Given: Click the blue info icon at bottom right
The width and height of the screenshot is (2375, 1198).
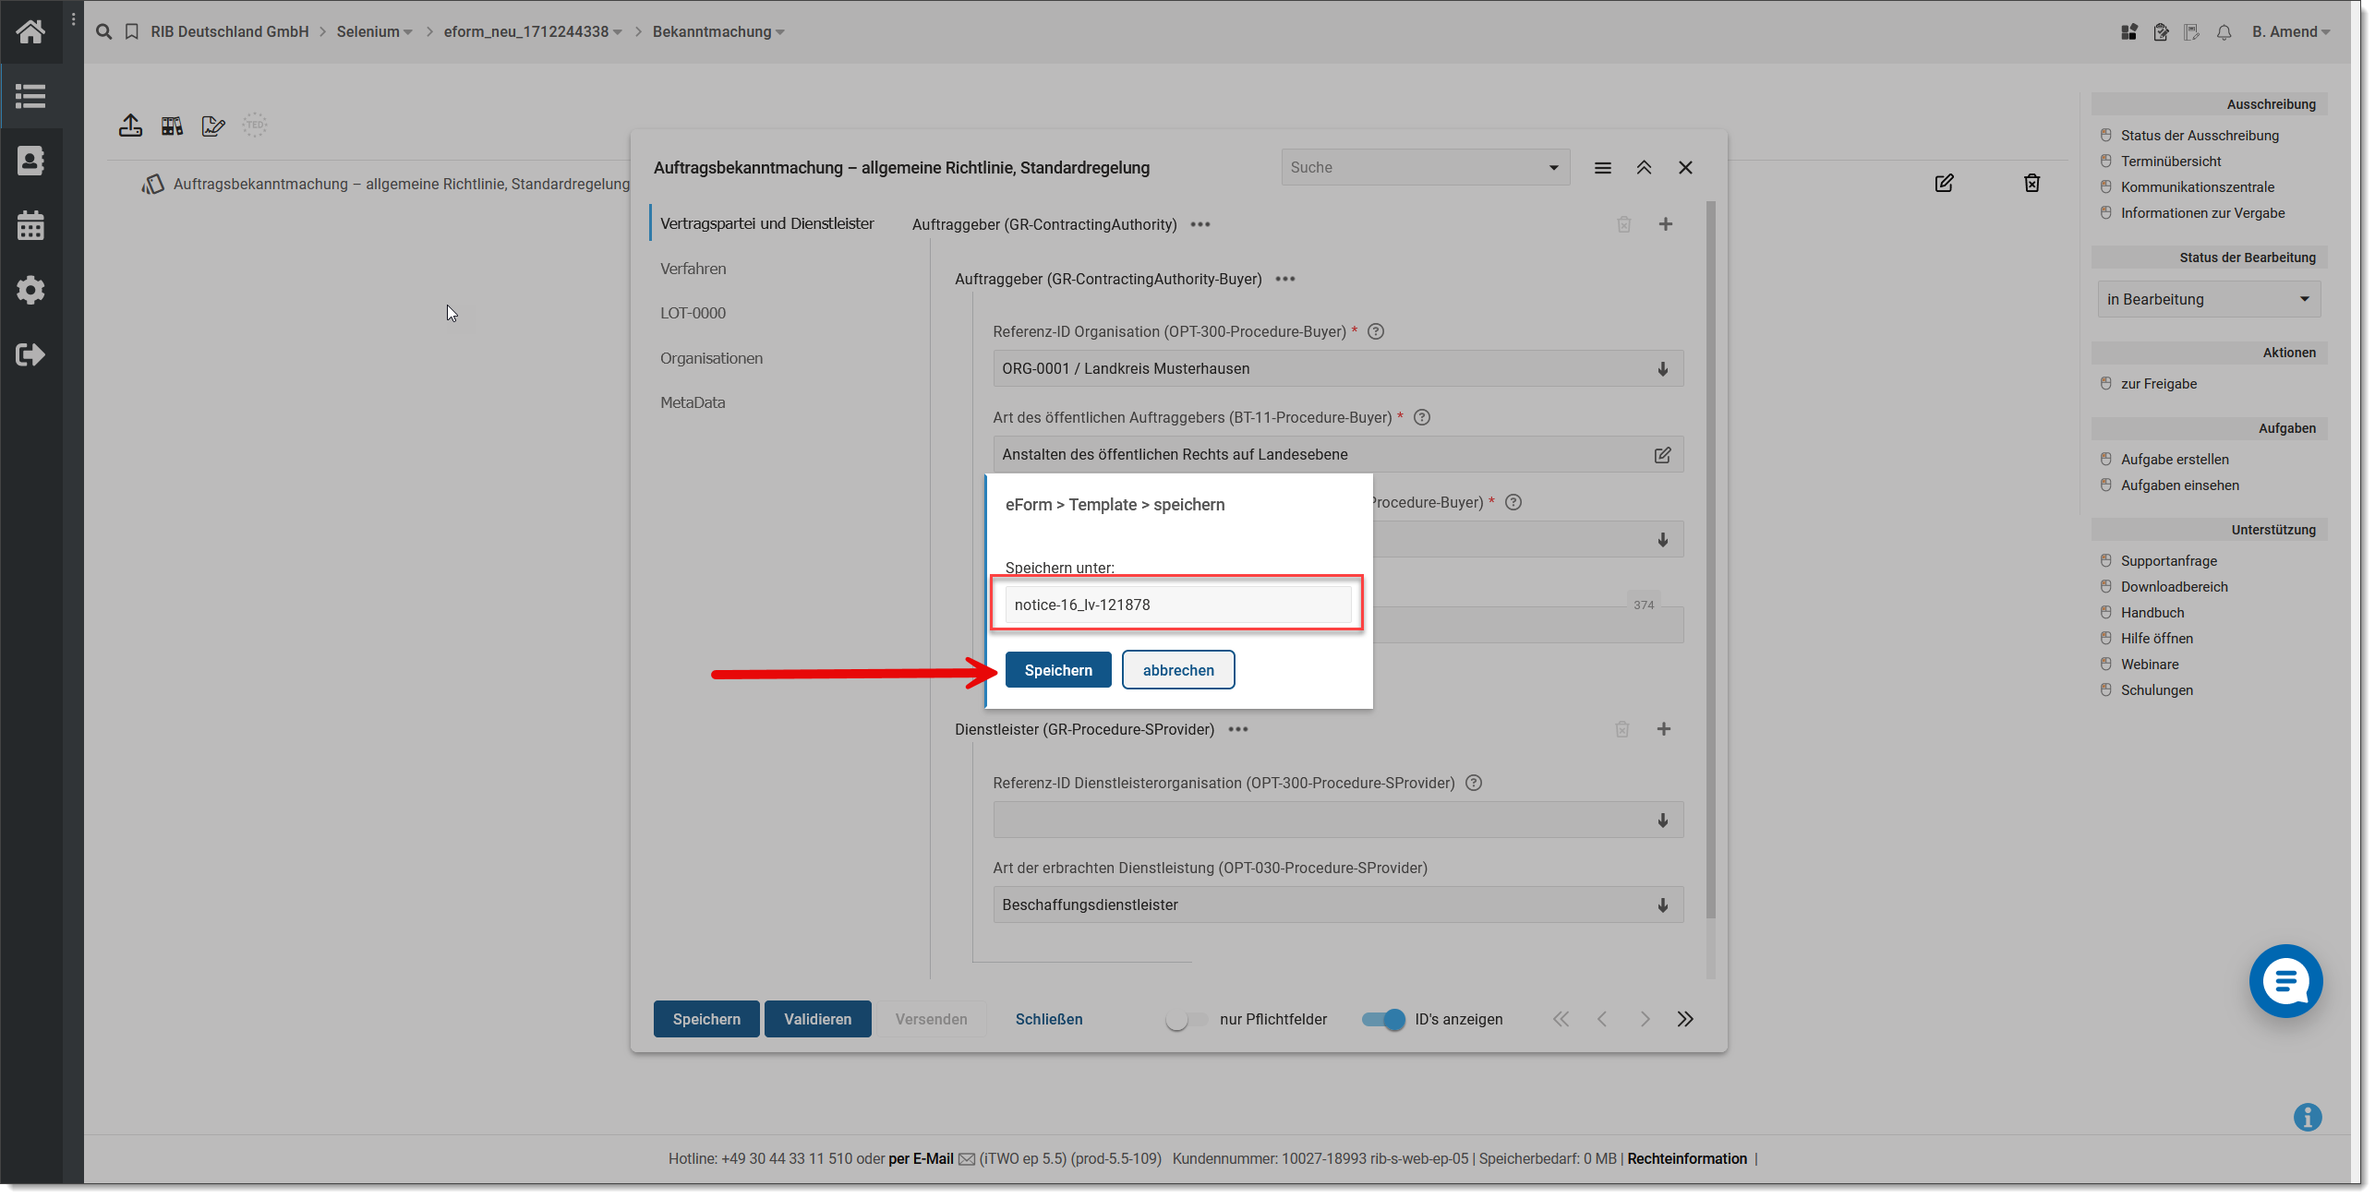Looking at the screenshot, I should 2307,1118.
